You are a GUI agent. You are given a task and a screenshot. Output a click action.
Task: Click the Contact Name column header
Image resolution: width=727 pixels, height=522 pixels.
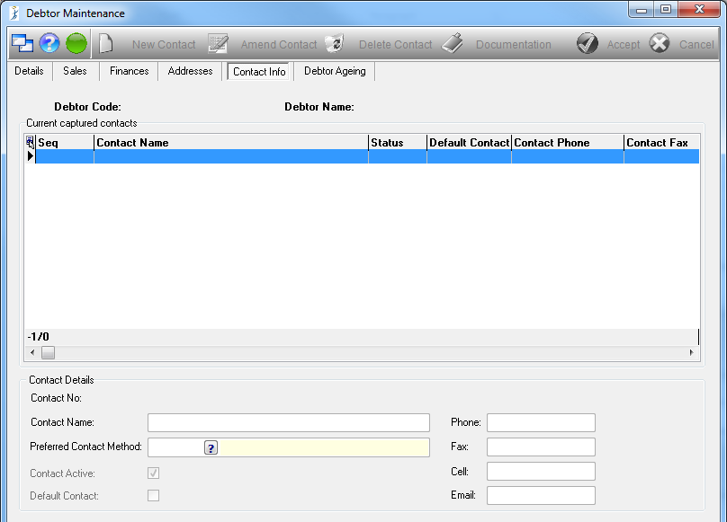[x=231, y=142]
